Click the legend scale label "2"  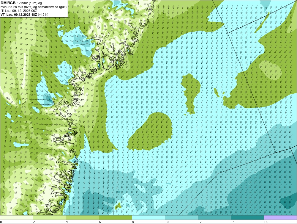(x=34, y=222)
